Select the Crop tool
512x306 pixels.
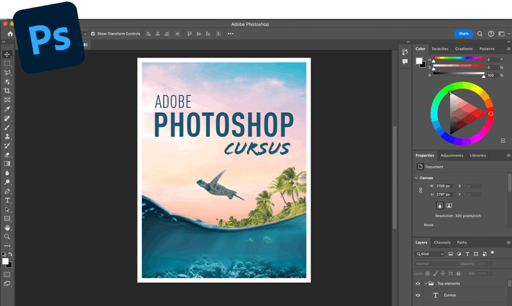[7, 91]
